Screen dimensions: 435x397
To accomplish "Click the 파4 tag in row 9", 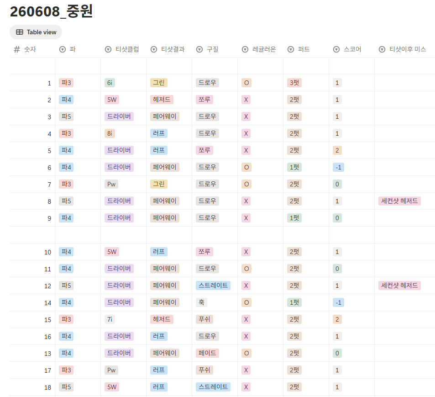I will (66, 218).
